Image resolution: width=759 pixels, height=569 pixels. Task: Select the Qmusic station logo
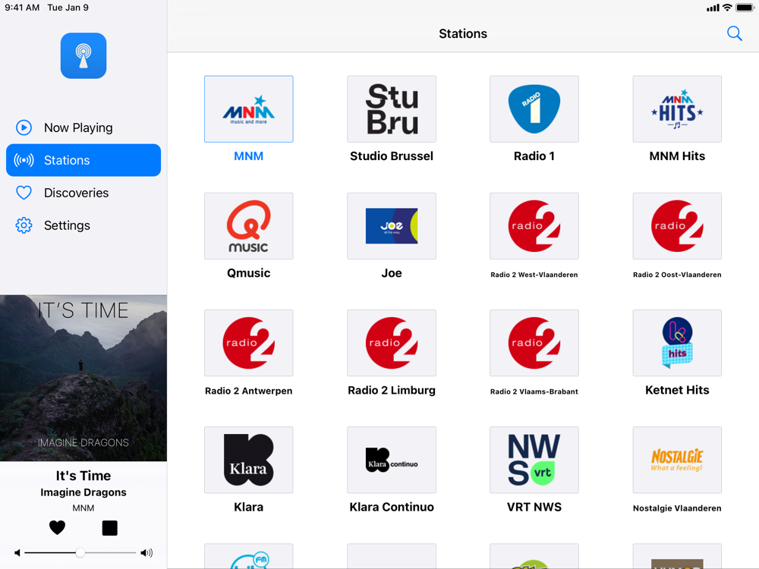coord(249,226)
